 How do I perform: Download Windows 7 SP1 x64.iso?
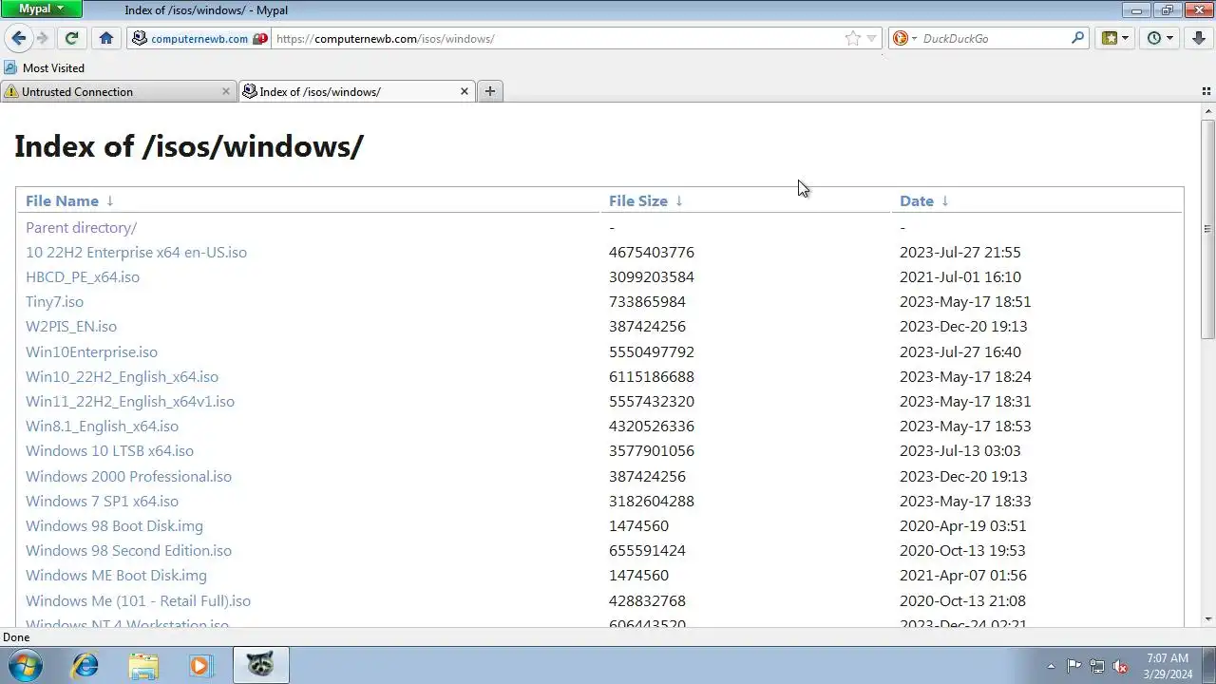pyautogui.click(x=102, y=501)
